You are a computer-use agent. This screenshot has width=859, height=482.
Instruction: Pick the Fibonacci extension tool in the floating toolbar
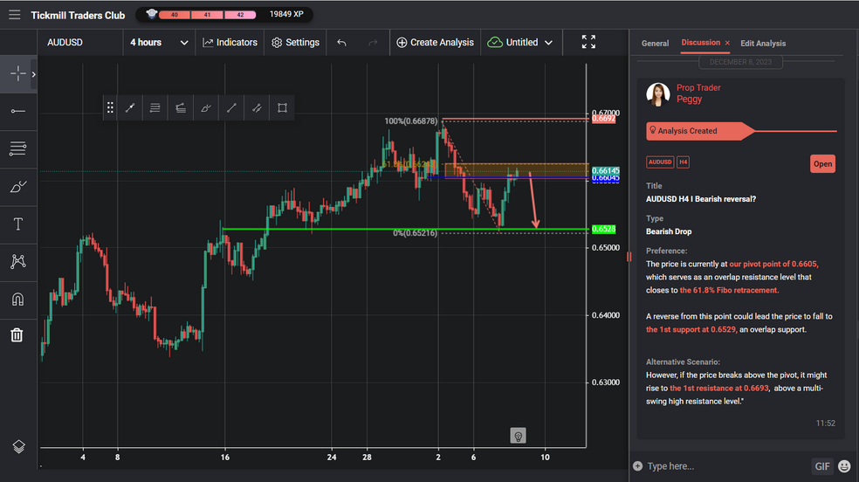tap(180, 108)
